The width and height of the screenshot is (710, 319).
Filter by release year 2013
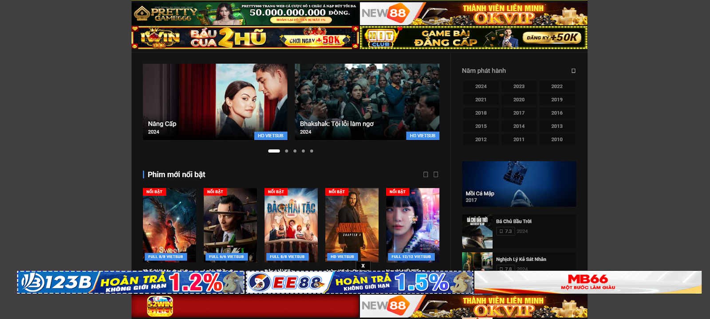click(x=557, y=126)
